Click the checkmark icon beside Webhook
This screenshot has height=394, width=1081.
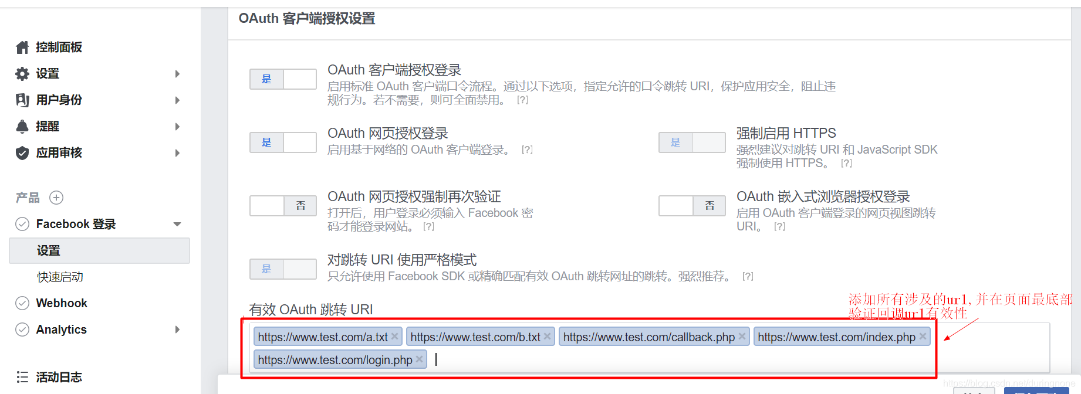pos(22,303)
